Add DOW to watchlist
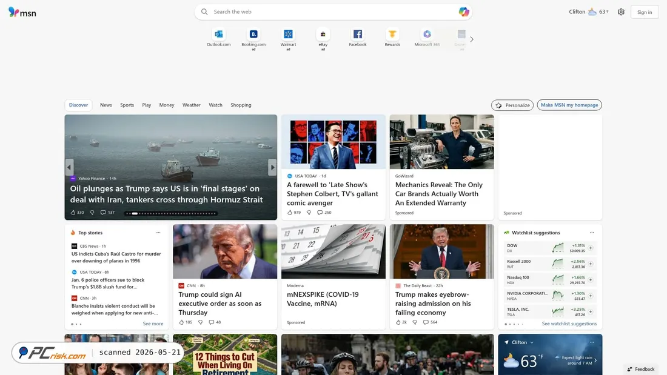 coord(591,248)
